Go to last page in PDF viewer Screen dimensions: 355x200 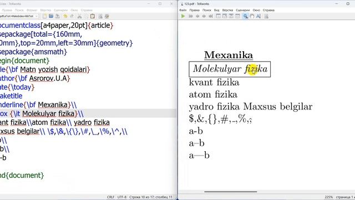[x=211, y=16]
